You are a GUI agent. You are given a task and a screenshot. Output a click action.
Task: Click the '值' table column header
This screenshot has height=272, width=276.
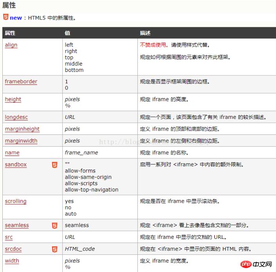[68, 33]
